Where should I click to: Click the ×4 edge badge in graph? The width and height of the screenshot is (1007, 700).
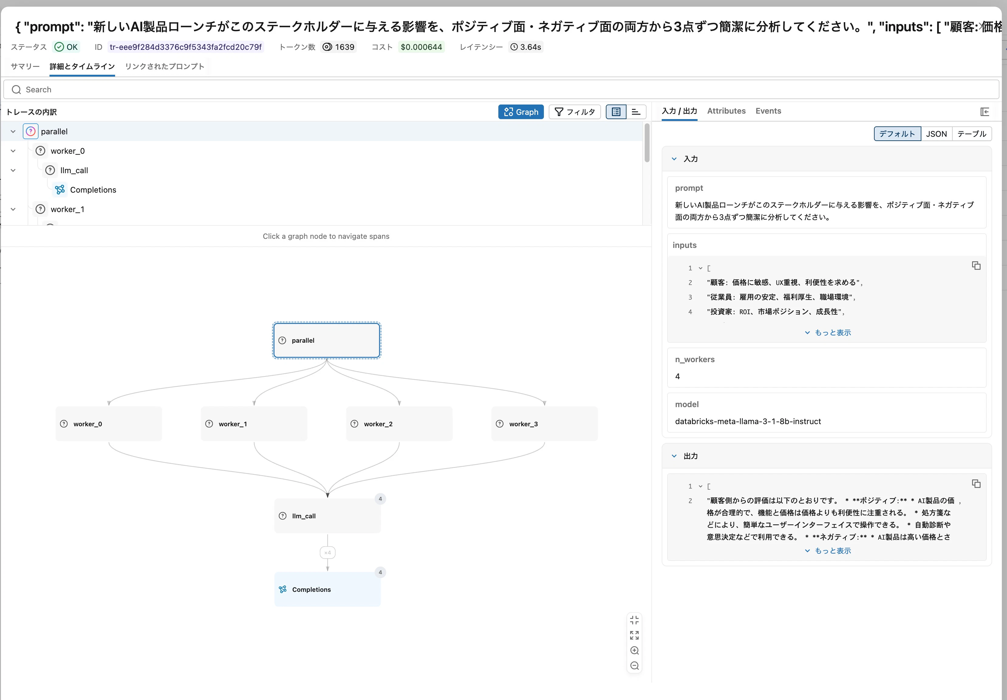[x=327, y=553]
